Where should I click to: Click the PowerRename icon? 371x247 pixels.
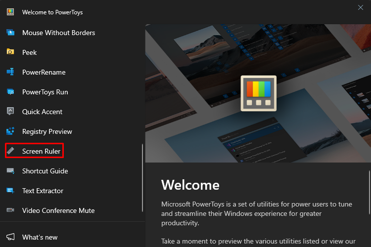(10, 72)
